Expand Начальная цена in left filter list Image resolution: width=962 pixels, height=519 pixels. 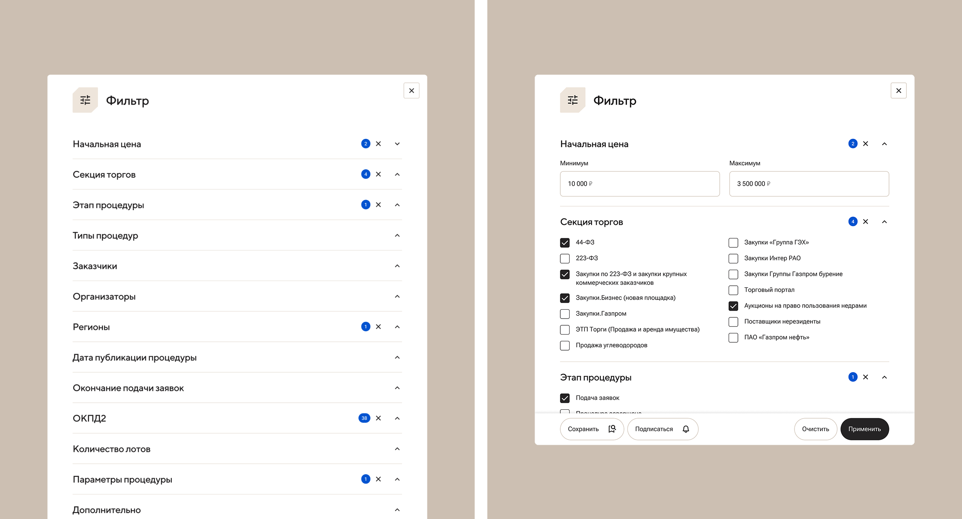[x=397, y=144]
